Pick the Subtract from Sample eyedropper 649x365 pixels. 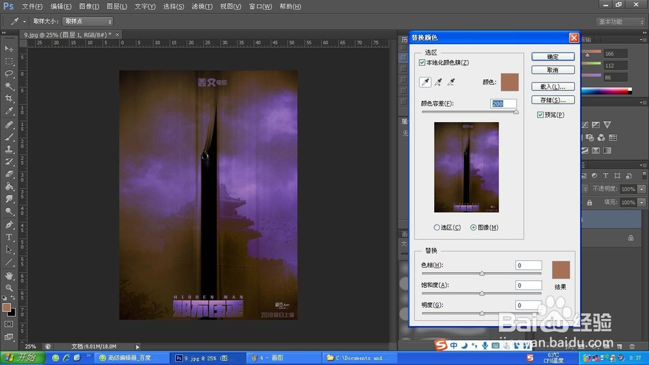pos(451,82)
